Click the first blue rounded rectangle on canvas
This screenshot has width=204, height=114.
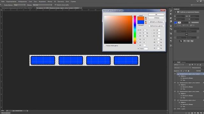click(x=43, y=60)
